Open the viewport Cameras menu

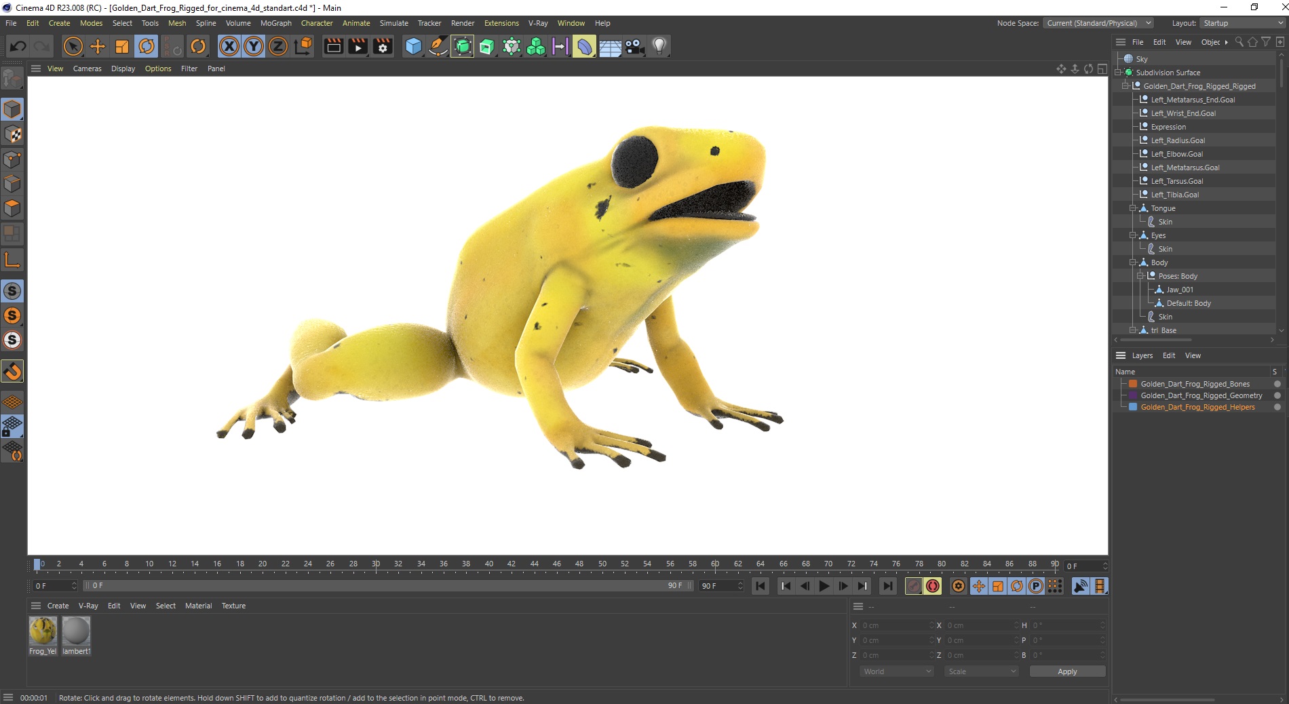pyautogui.click(x=87, y=69)
